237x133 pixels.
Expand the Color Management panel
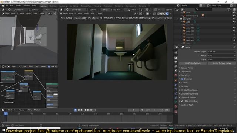pyautogui.click(x=189, y=94)
